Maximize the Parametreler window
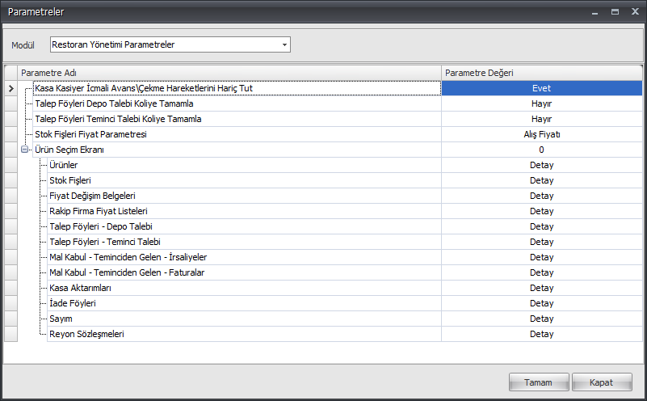 615,12
